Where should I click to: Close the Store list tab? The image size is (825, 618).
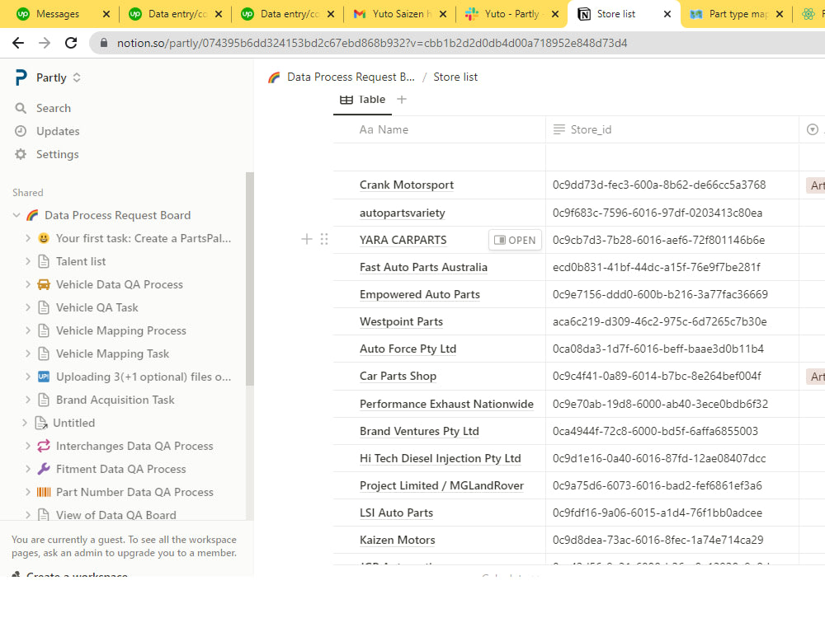coord(667,14)
